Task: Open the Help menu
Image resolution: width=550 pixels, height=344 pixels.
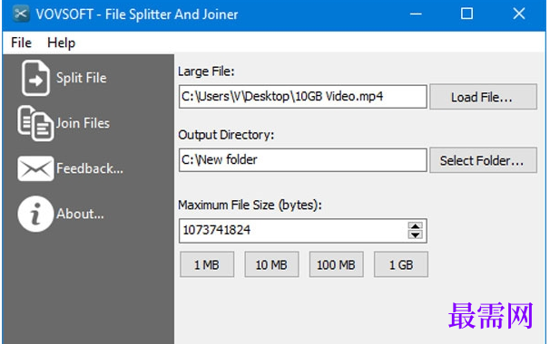Action: pyautogui.click(x=61, y=43)
